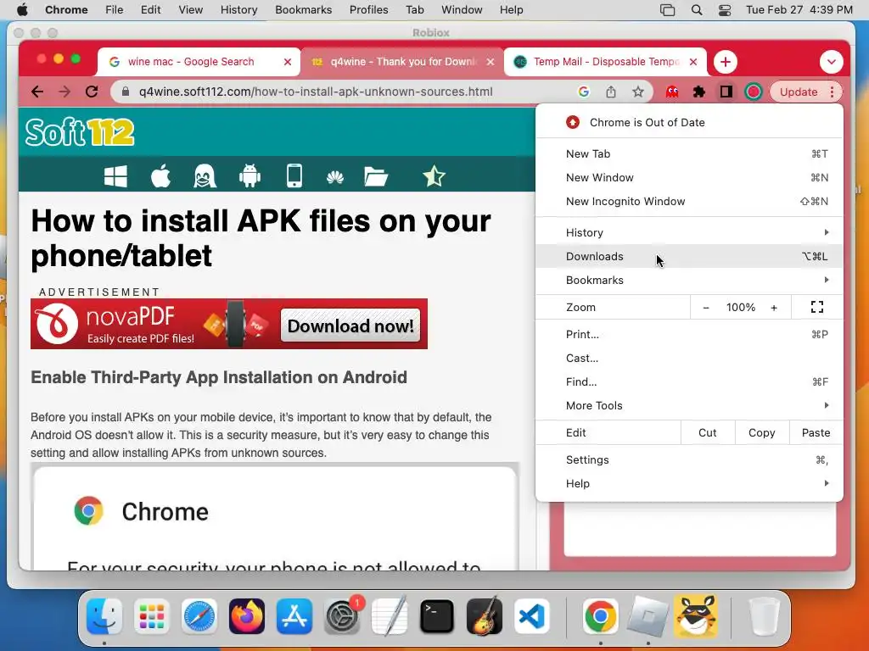Click Copy in the Edit row
Screen dimensions: 869x651
click(x=762, y=433)
